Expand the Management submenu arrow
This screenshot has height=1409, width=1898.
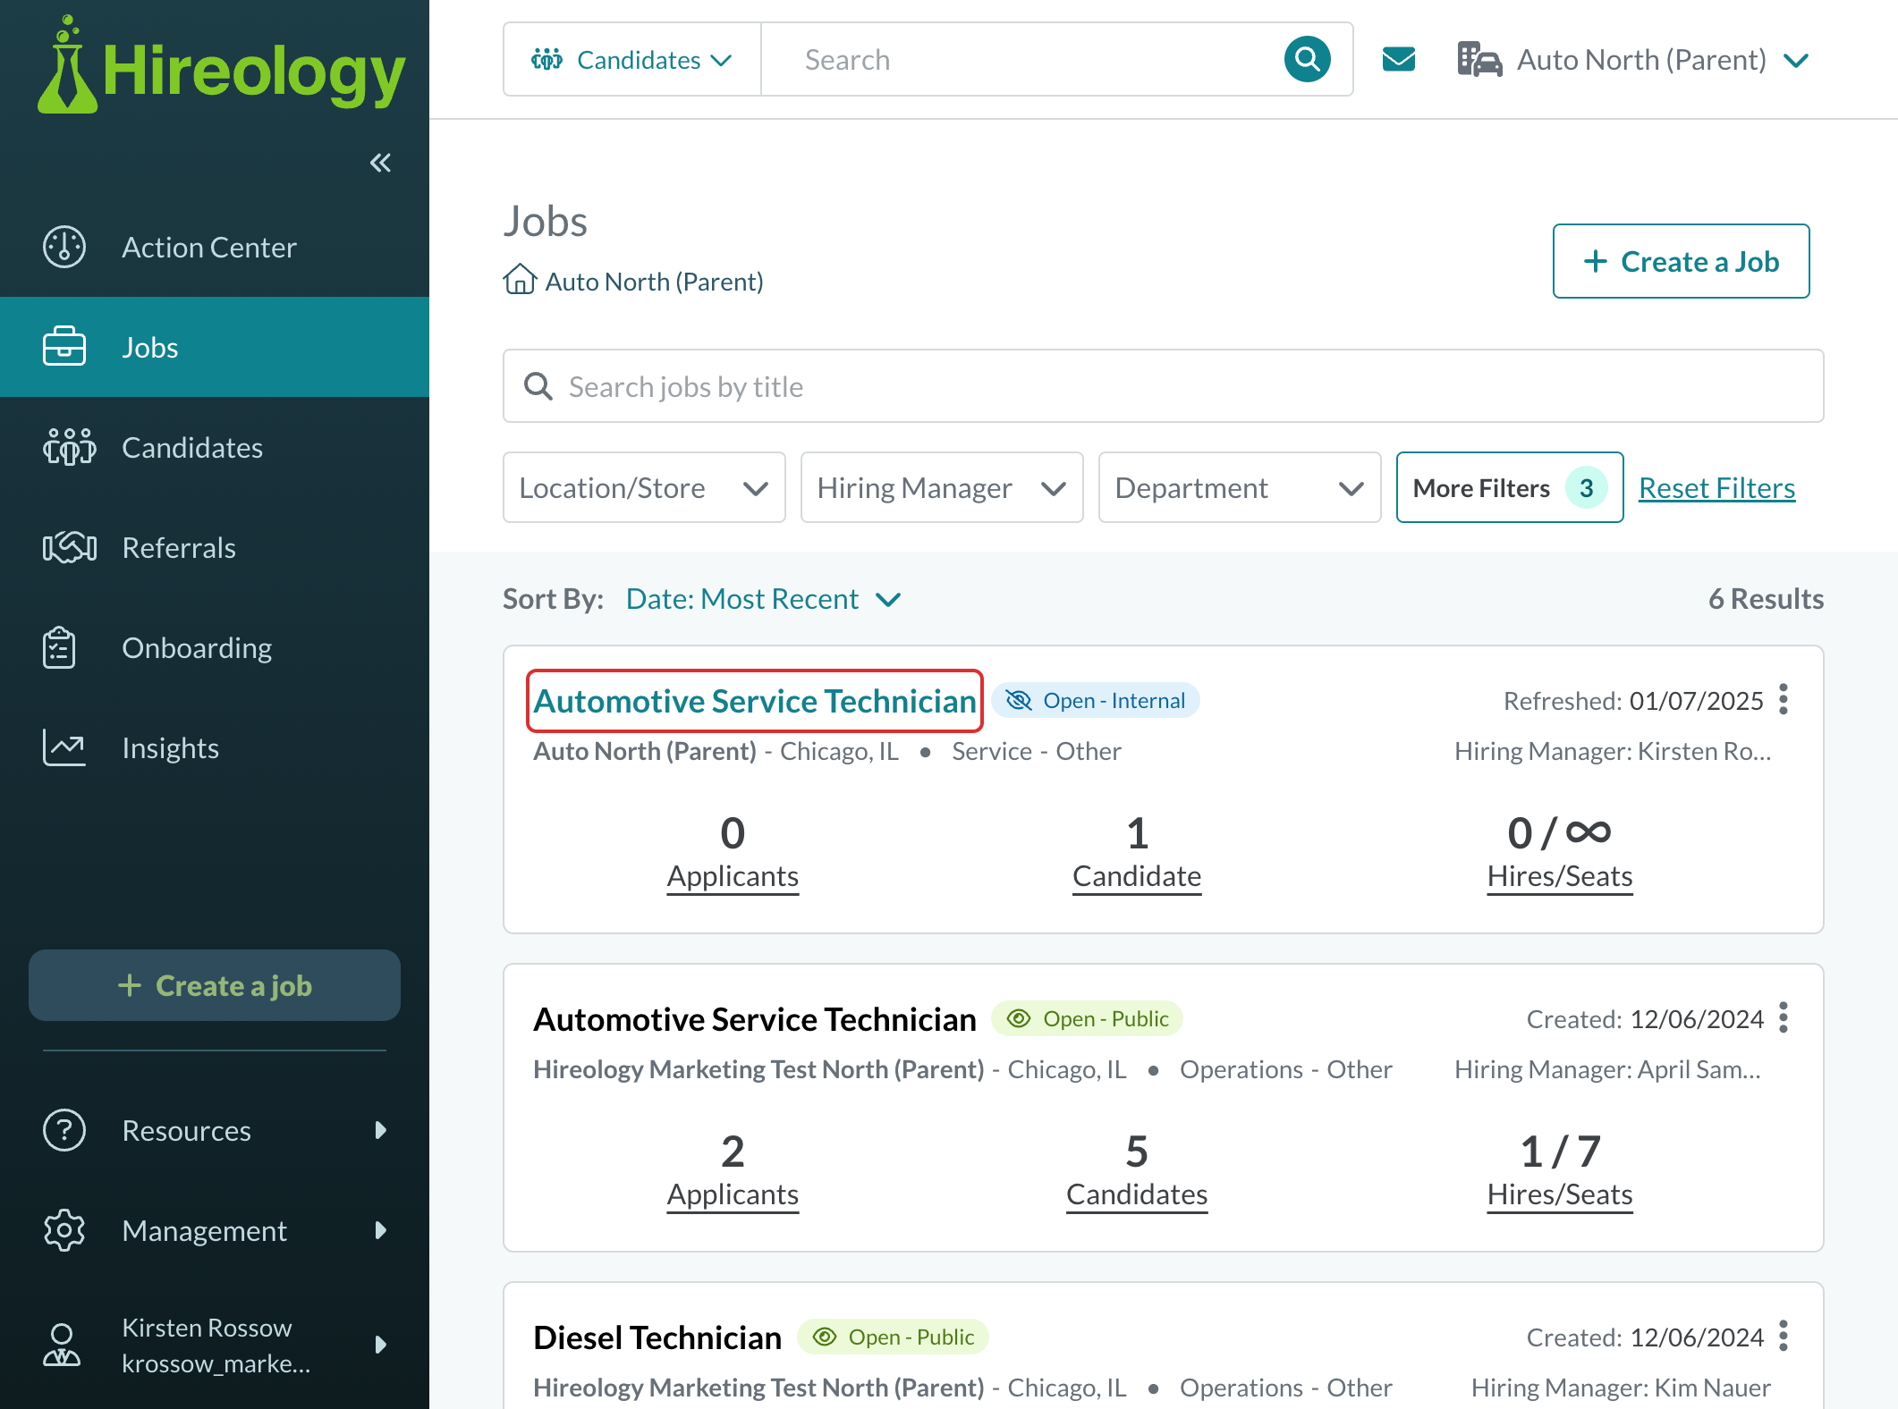[380, 1230]
